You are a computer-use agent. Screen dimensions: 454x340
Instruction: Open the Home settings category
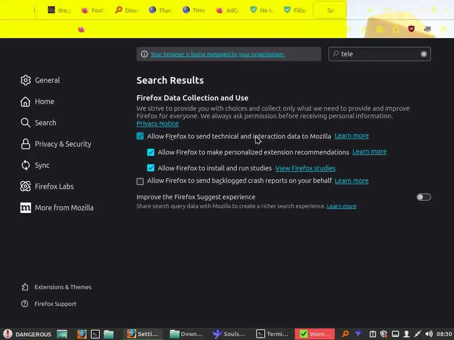[x=37, y=101]
